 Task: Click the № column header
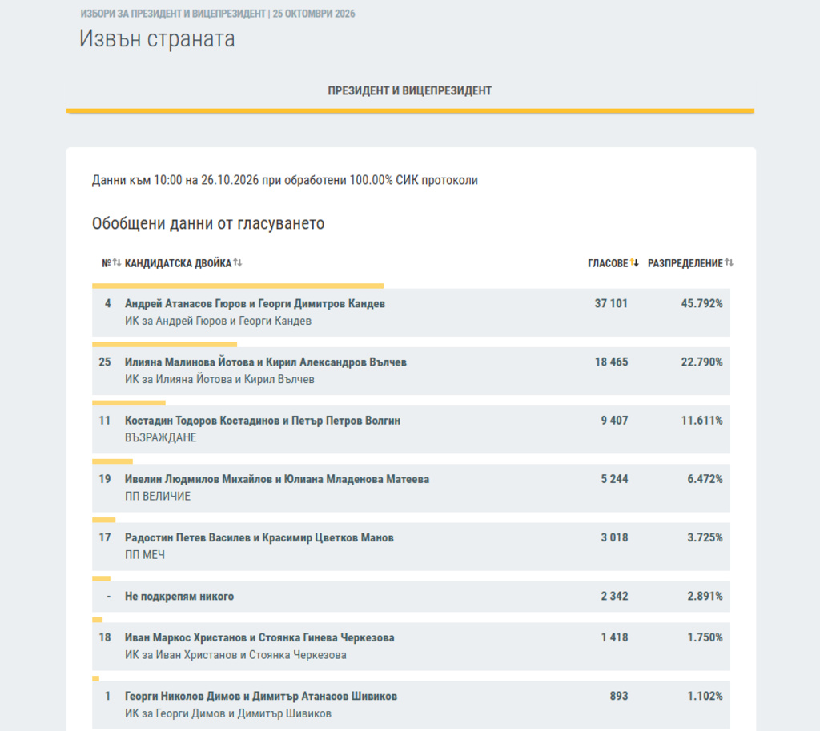click(107, 263)
